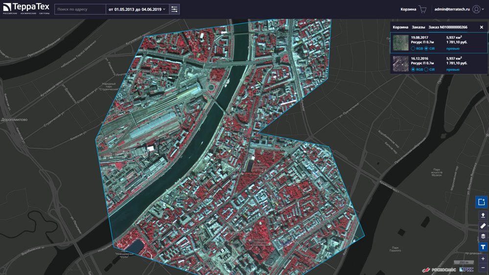Screen dimensions: 489x275
Task: Click the address search field
Action: pos(80,9)
